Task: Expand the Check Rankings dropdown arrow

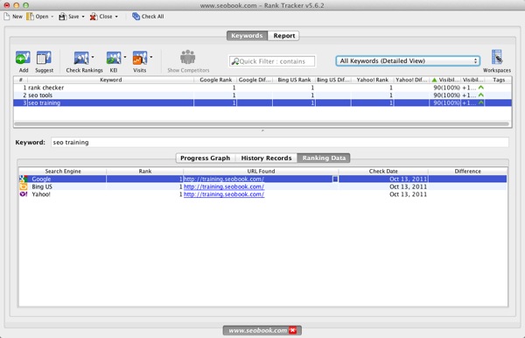Action: pyautogui.click(x=93, y=57)
